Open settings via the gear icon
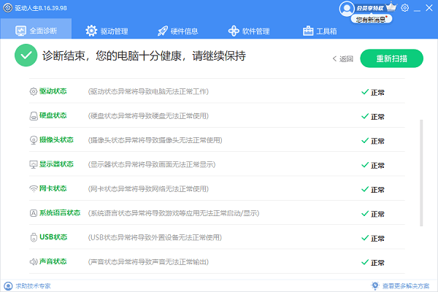Image resolution: width=438 pixels, height=292 pixels. (405, 8)
